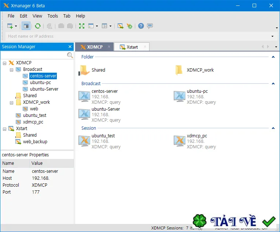Select the Shared folder under Xstart tree

(30, 135)
